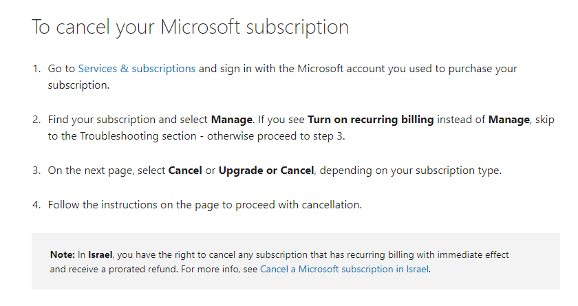Viewport: 578px width, 306px height.
Task: Open Cancel a Microsoft subscription in Israel link
Action: coord(344,269)
